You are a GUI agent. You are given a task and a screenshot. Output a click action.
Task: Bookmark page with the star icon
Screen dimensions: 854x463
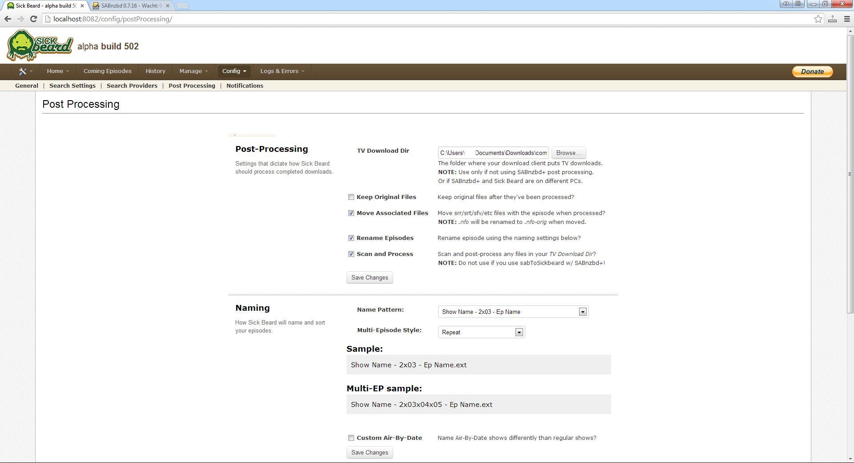(818, 19)
